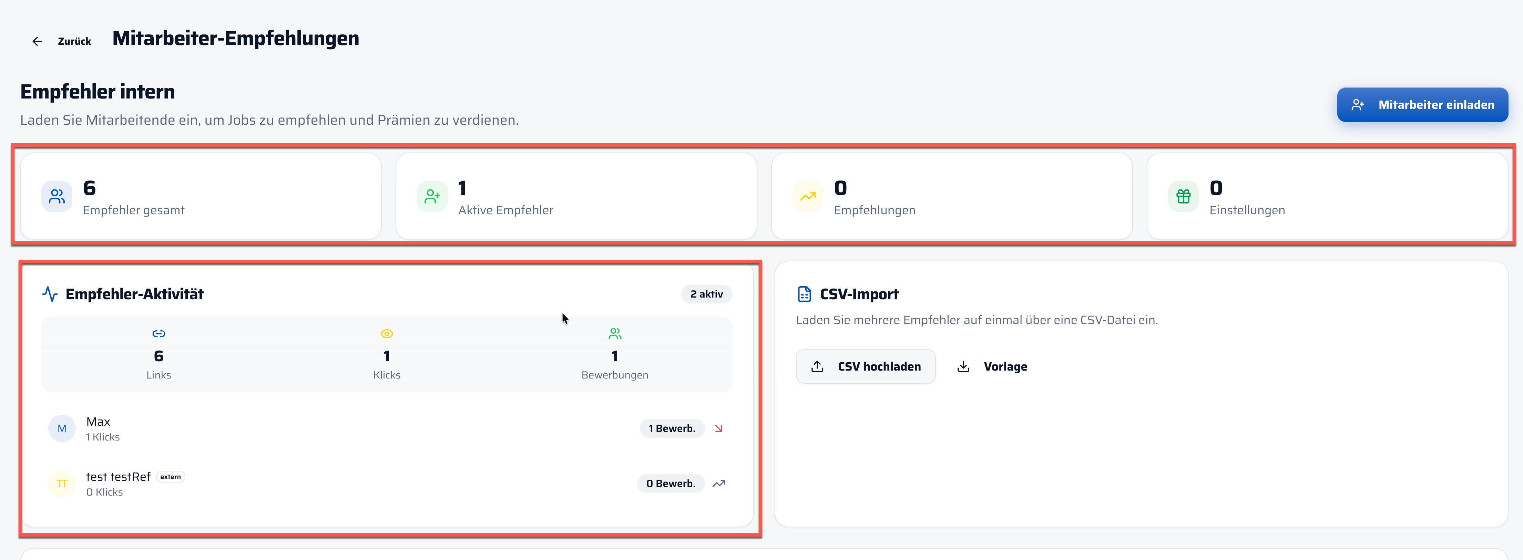Click the Aktive Empfehler user-plus icon

432,196
